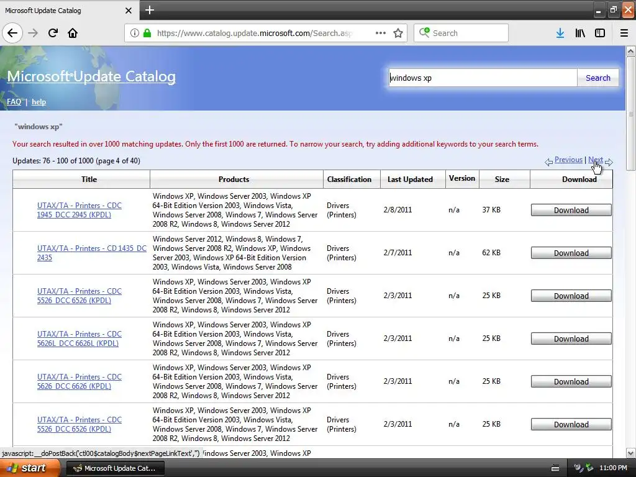
Task: Open UTAX/TA CDC 5626 DCC 6626 (KPDL) link
Action: (x=79, y=381)
